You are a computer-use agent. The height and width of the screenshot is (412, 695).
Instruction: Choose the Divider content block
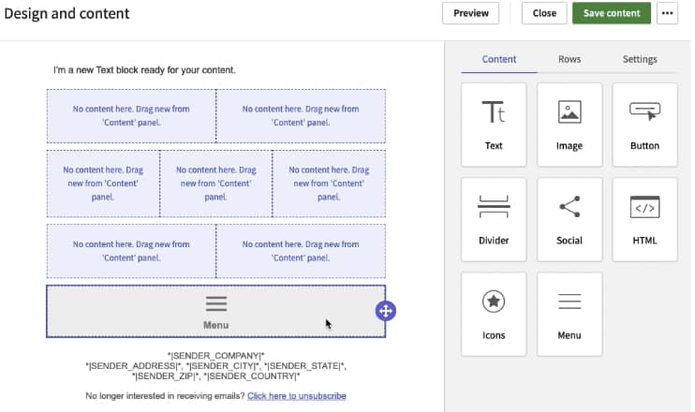494,219
